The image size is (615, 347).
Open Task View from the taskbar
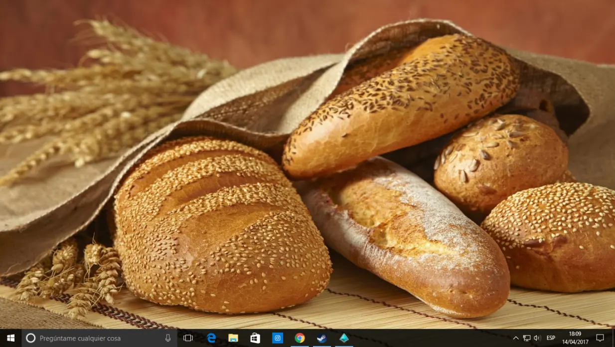(188, 338)
